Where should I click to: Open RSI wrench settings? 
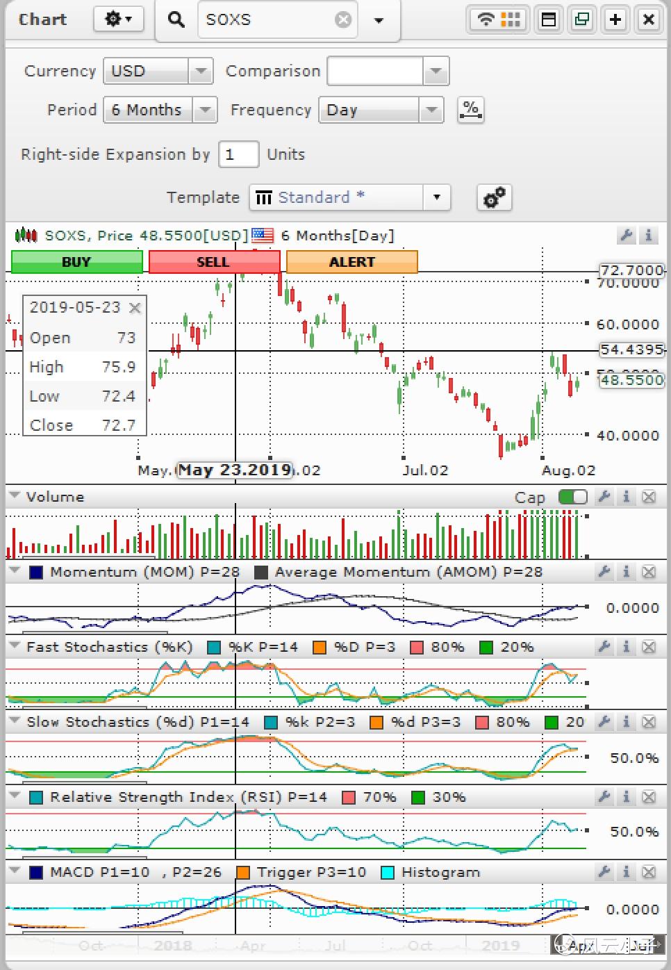[x=604, y=797]
